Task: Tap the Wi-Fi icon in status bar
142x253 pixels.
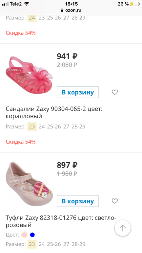Action: pyautogui.click(x=27, y=4)
